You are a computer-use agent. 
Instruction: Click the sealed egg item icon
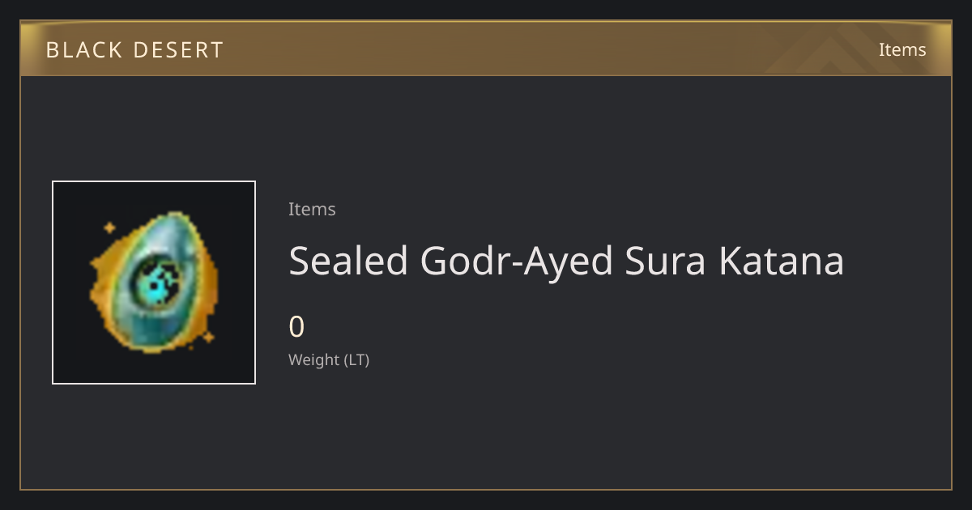pyautogui.click(x=154, y=283)
